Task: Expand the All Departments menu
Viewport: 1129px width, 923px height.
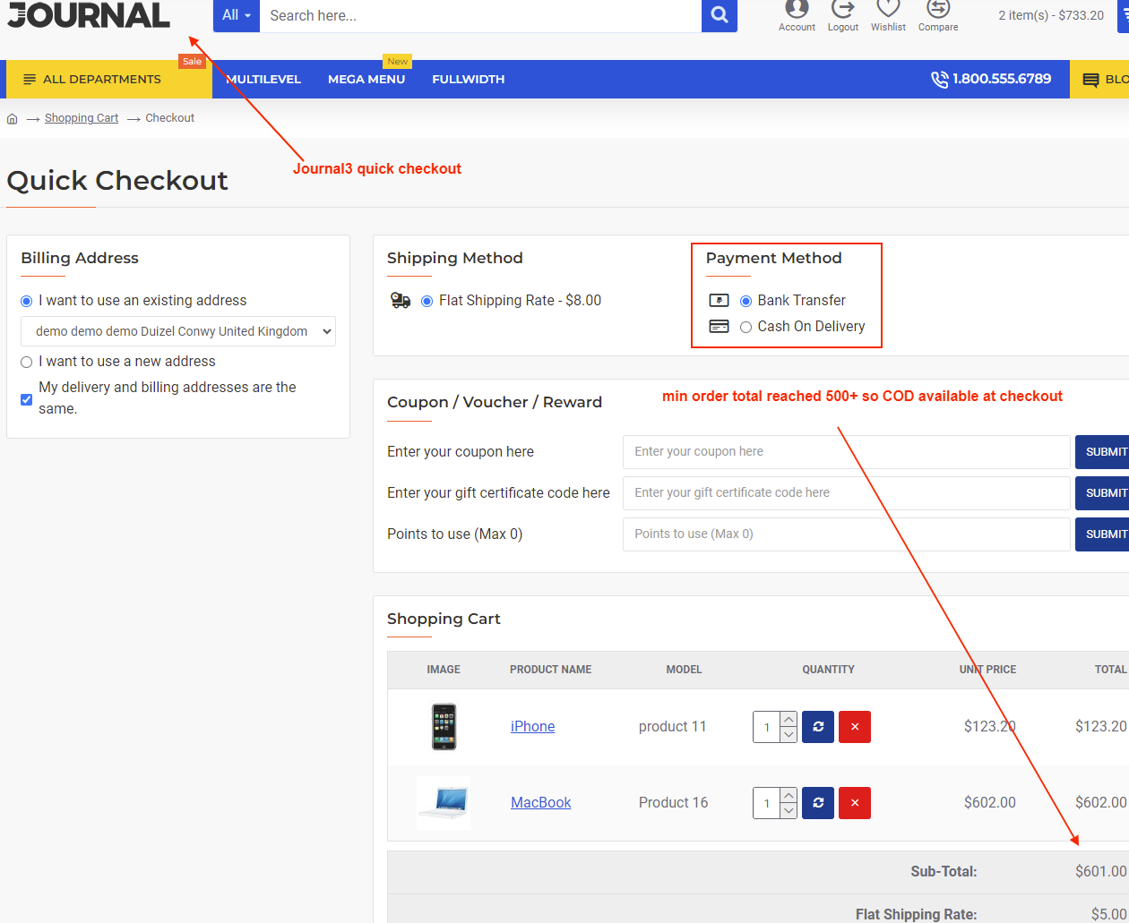Action: coord(92,80)
